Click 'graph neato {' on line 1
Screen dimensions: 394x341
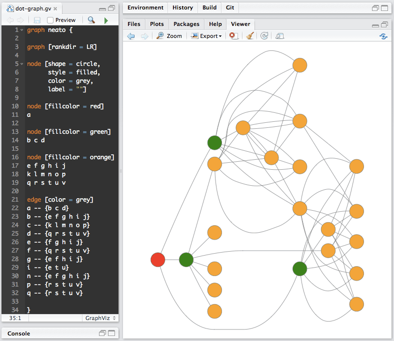[x=50, y=30]
